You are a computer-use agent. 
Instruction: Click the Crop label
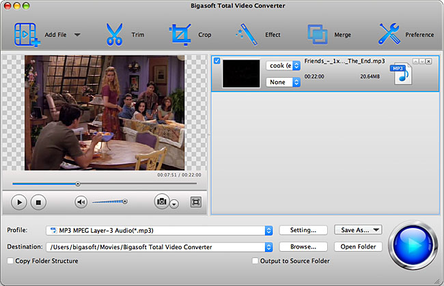(204, 35)
